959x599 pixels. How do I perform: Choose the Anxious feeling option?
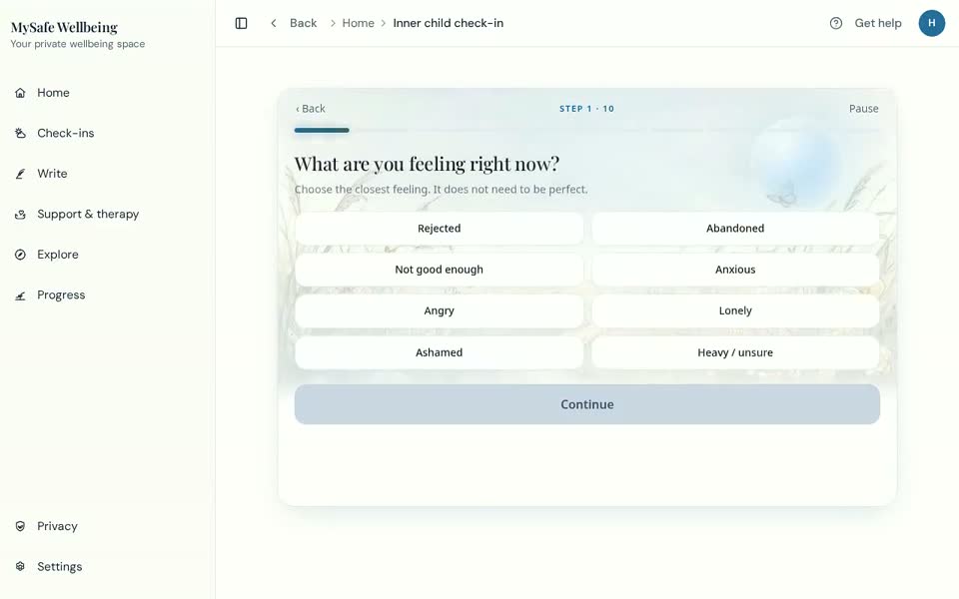(x=735, y=270)
